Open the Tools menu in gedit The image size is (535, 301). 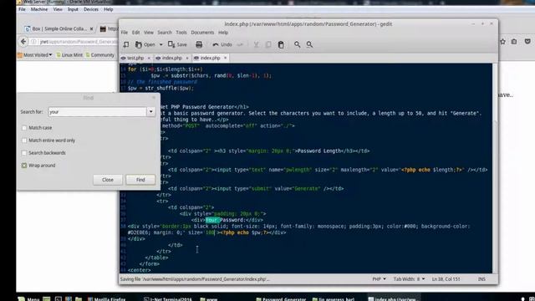(x=181, y=33)
